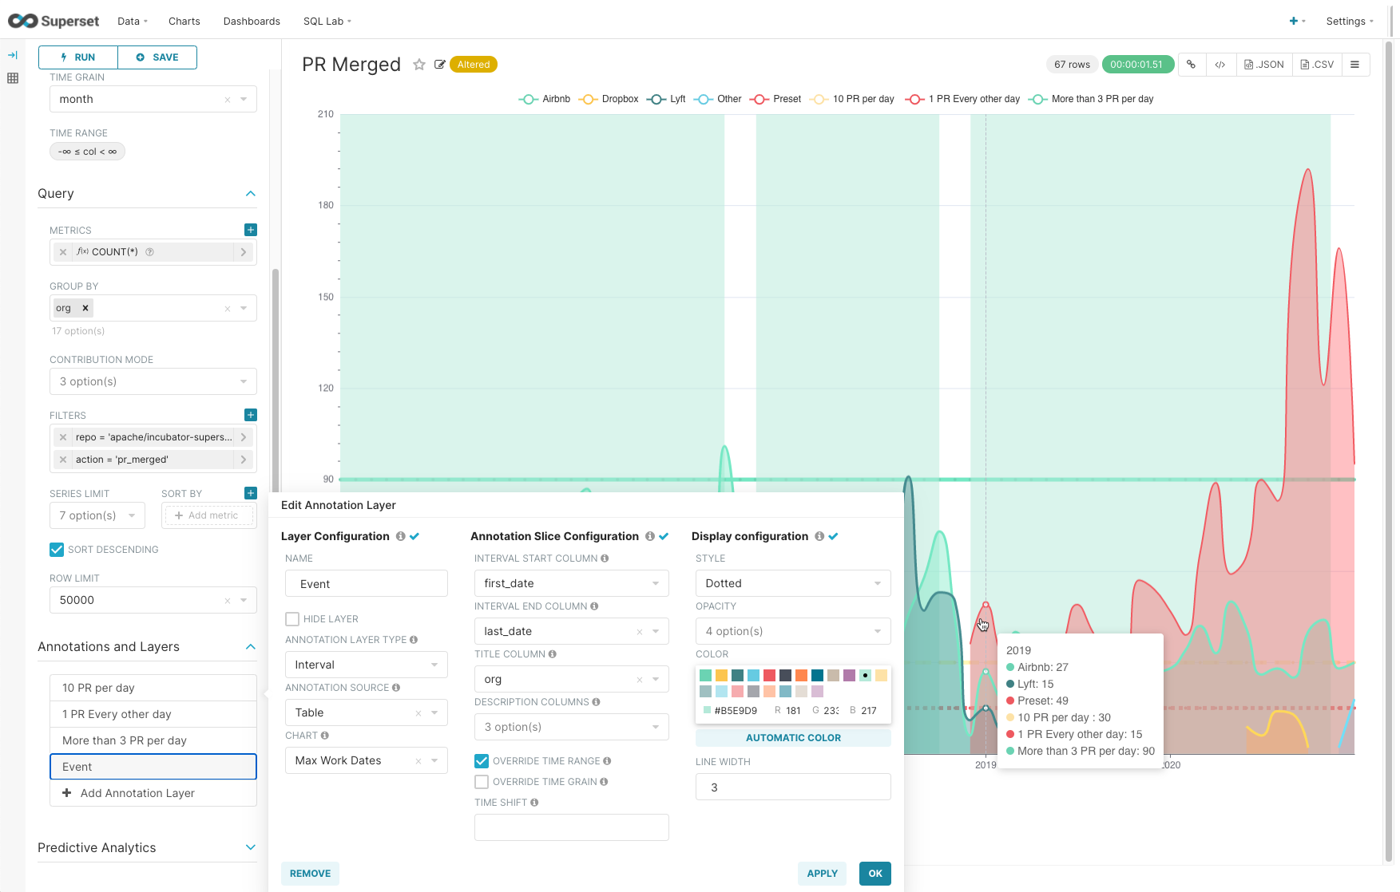Copy chart permalink via link icon

(x=1191, y=65)
